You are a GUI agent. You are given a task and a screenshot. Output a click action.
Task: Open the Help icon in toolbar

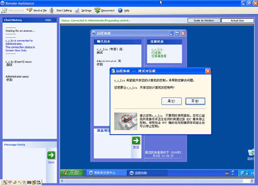coord(120,10)
